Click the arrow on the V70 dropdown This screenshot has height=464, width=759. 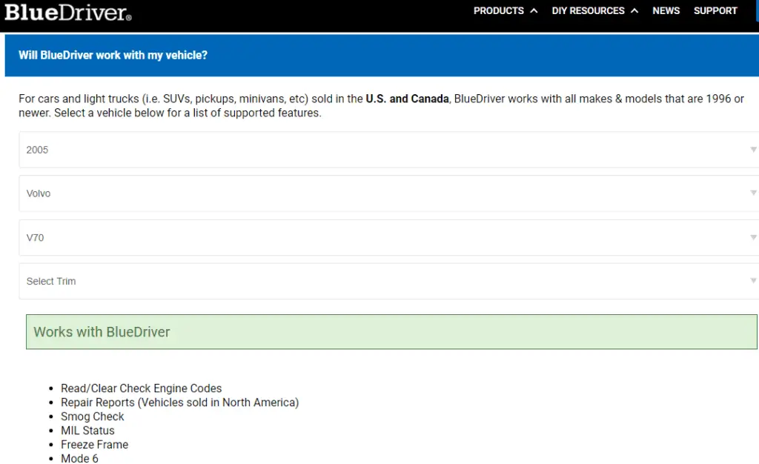point(754,237)
